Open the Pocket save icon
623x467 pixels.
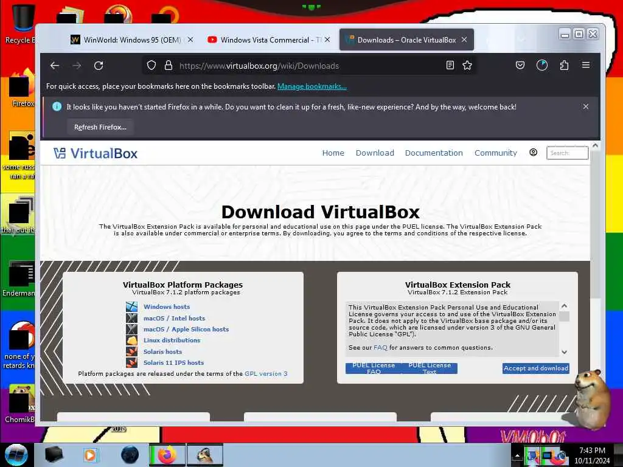coord(520,65)
